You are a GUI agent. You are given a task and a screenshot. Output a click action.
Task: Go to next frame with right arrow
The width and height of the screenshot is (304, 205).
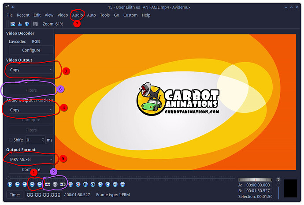point(25,184)
